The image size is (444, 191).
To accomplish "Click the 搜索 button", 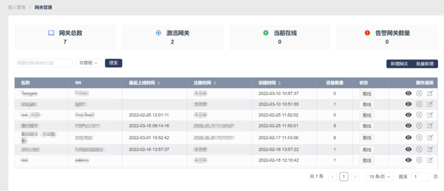I will tap(113, 63).
